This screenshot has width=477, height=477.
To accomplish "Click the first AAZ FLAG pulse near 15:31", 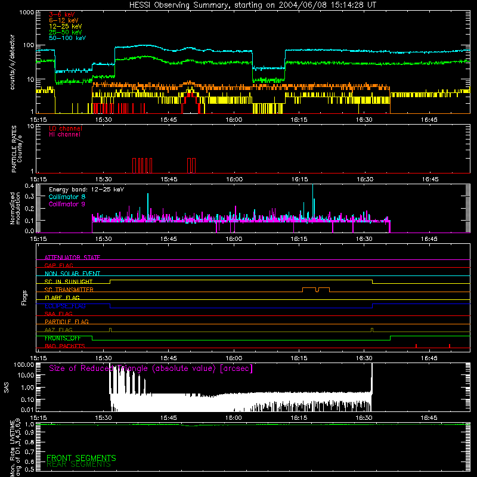I will (110, 330).
